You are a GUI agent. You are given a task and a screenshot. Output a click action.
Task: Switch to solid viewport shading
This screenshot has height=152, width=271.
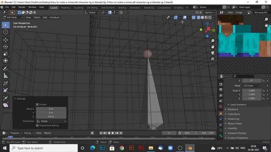tap(202, 17)
